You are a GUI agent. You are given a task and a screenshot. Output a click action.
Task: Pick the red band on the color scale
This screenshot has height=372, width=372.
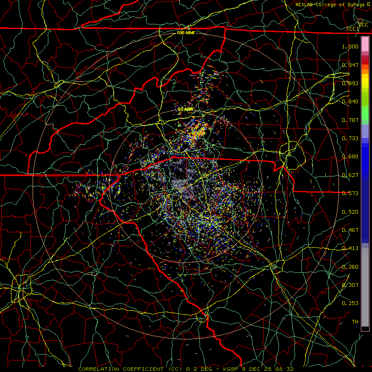coord(365,62)
